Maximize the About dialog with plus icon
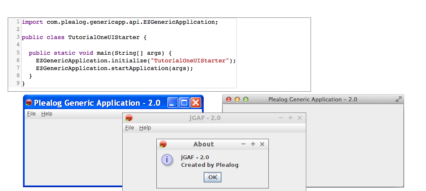Screen dimensions: 426x191 click(253, 144)
